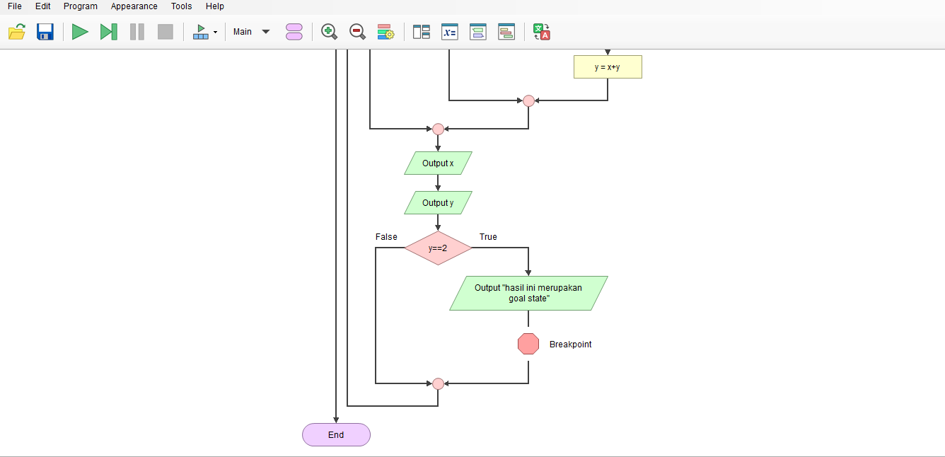945x457 pixels.
Task: Click the Breakpoint text label
Action: point(570,345)
